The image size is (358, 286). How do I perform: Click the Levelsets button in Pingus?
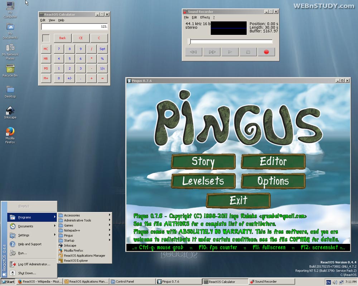tap(203, 181)
